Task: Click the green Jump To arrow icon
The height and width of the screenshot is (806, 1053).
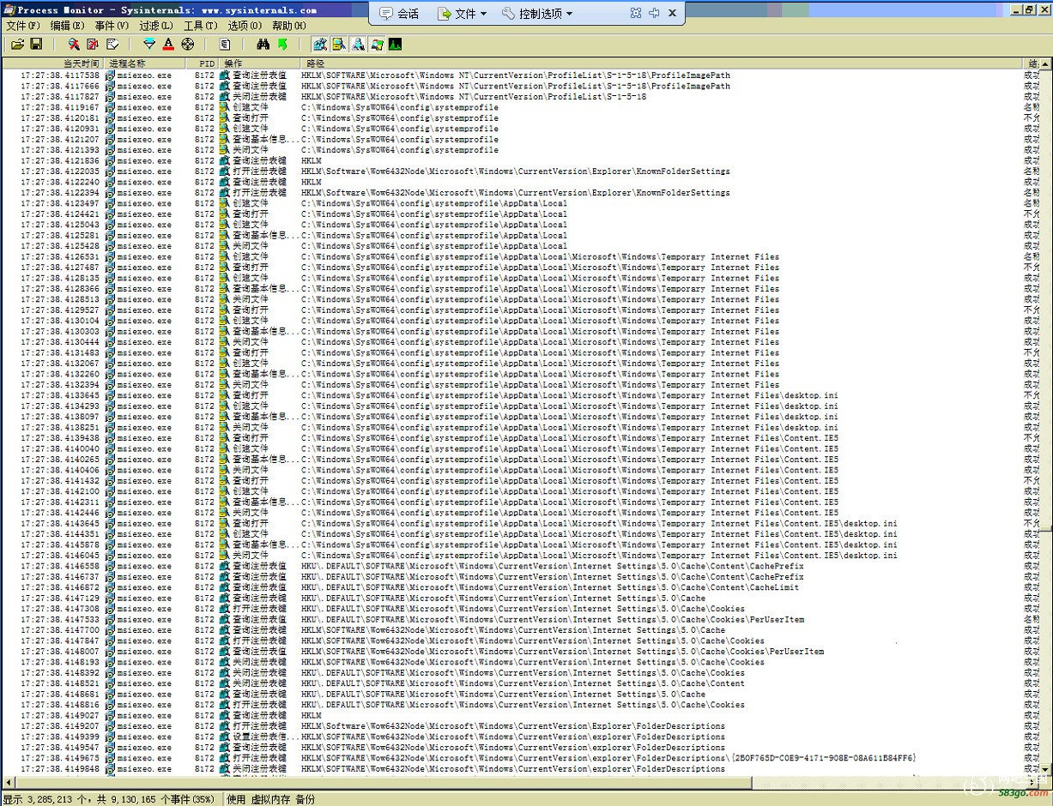Action: (x=282, y=45)
